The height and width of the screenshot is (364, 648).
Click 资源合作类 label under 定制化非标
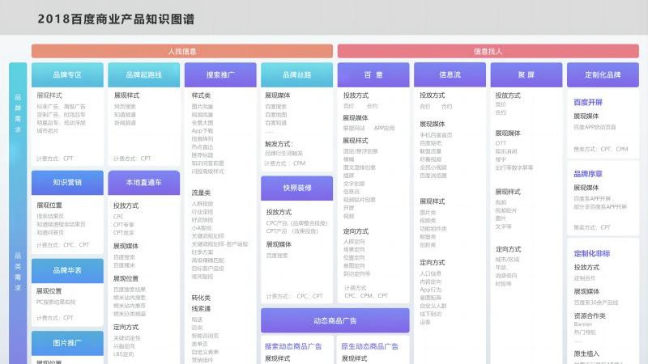click(590, 315)
